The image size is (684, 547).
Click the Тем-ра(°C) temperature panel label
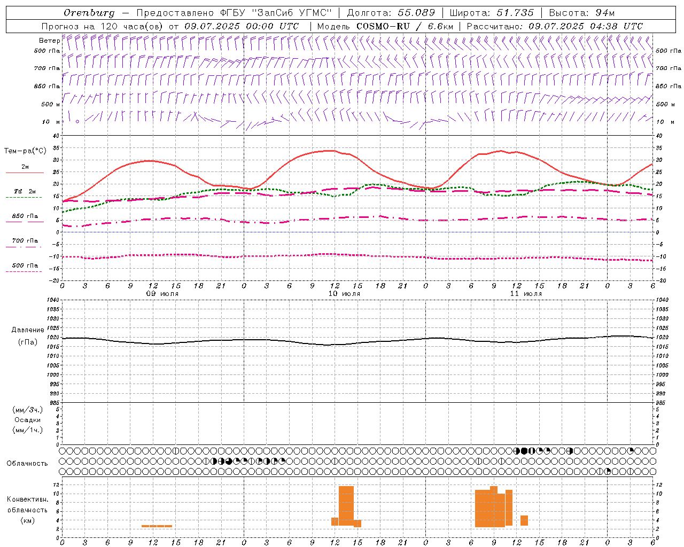click(25, 151)
